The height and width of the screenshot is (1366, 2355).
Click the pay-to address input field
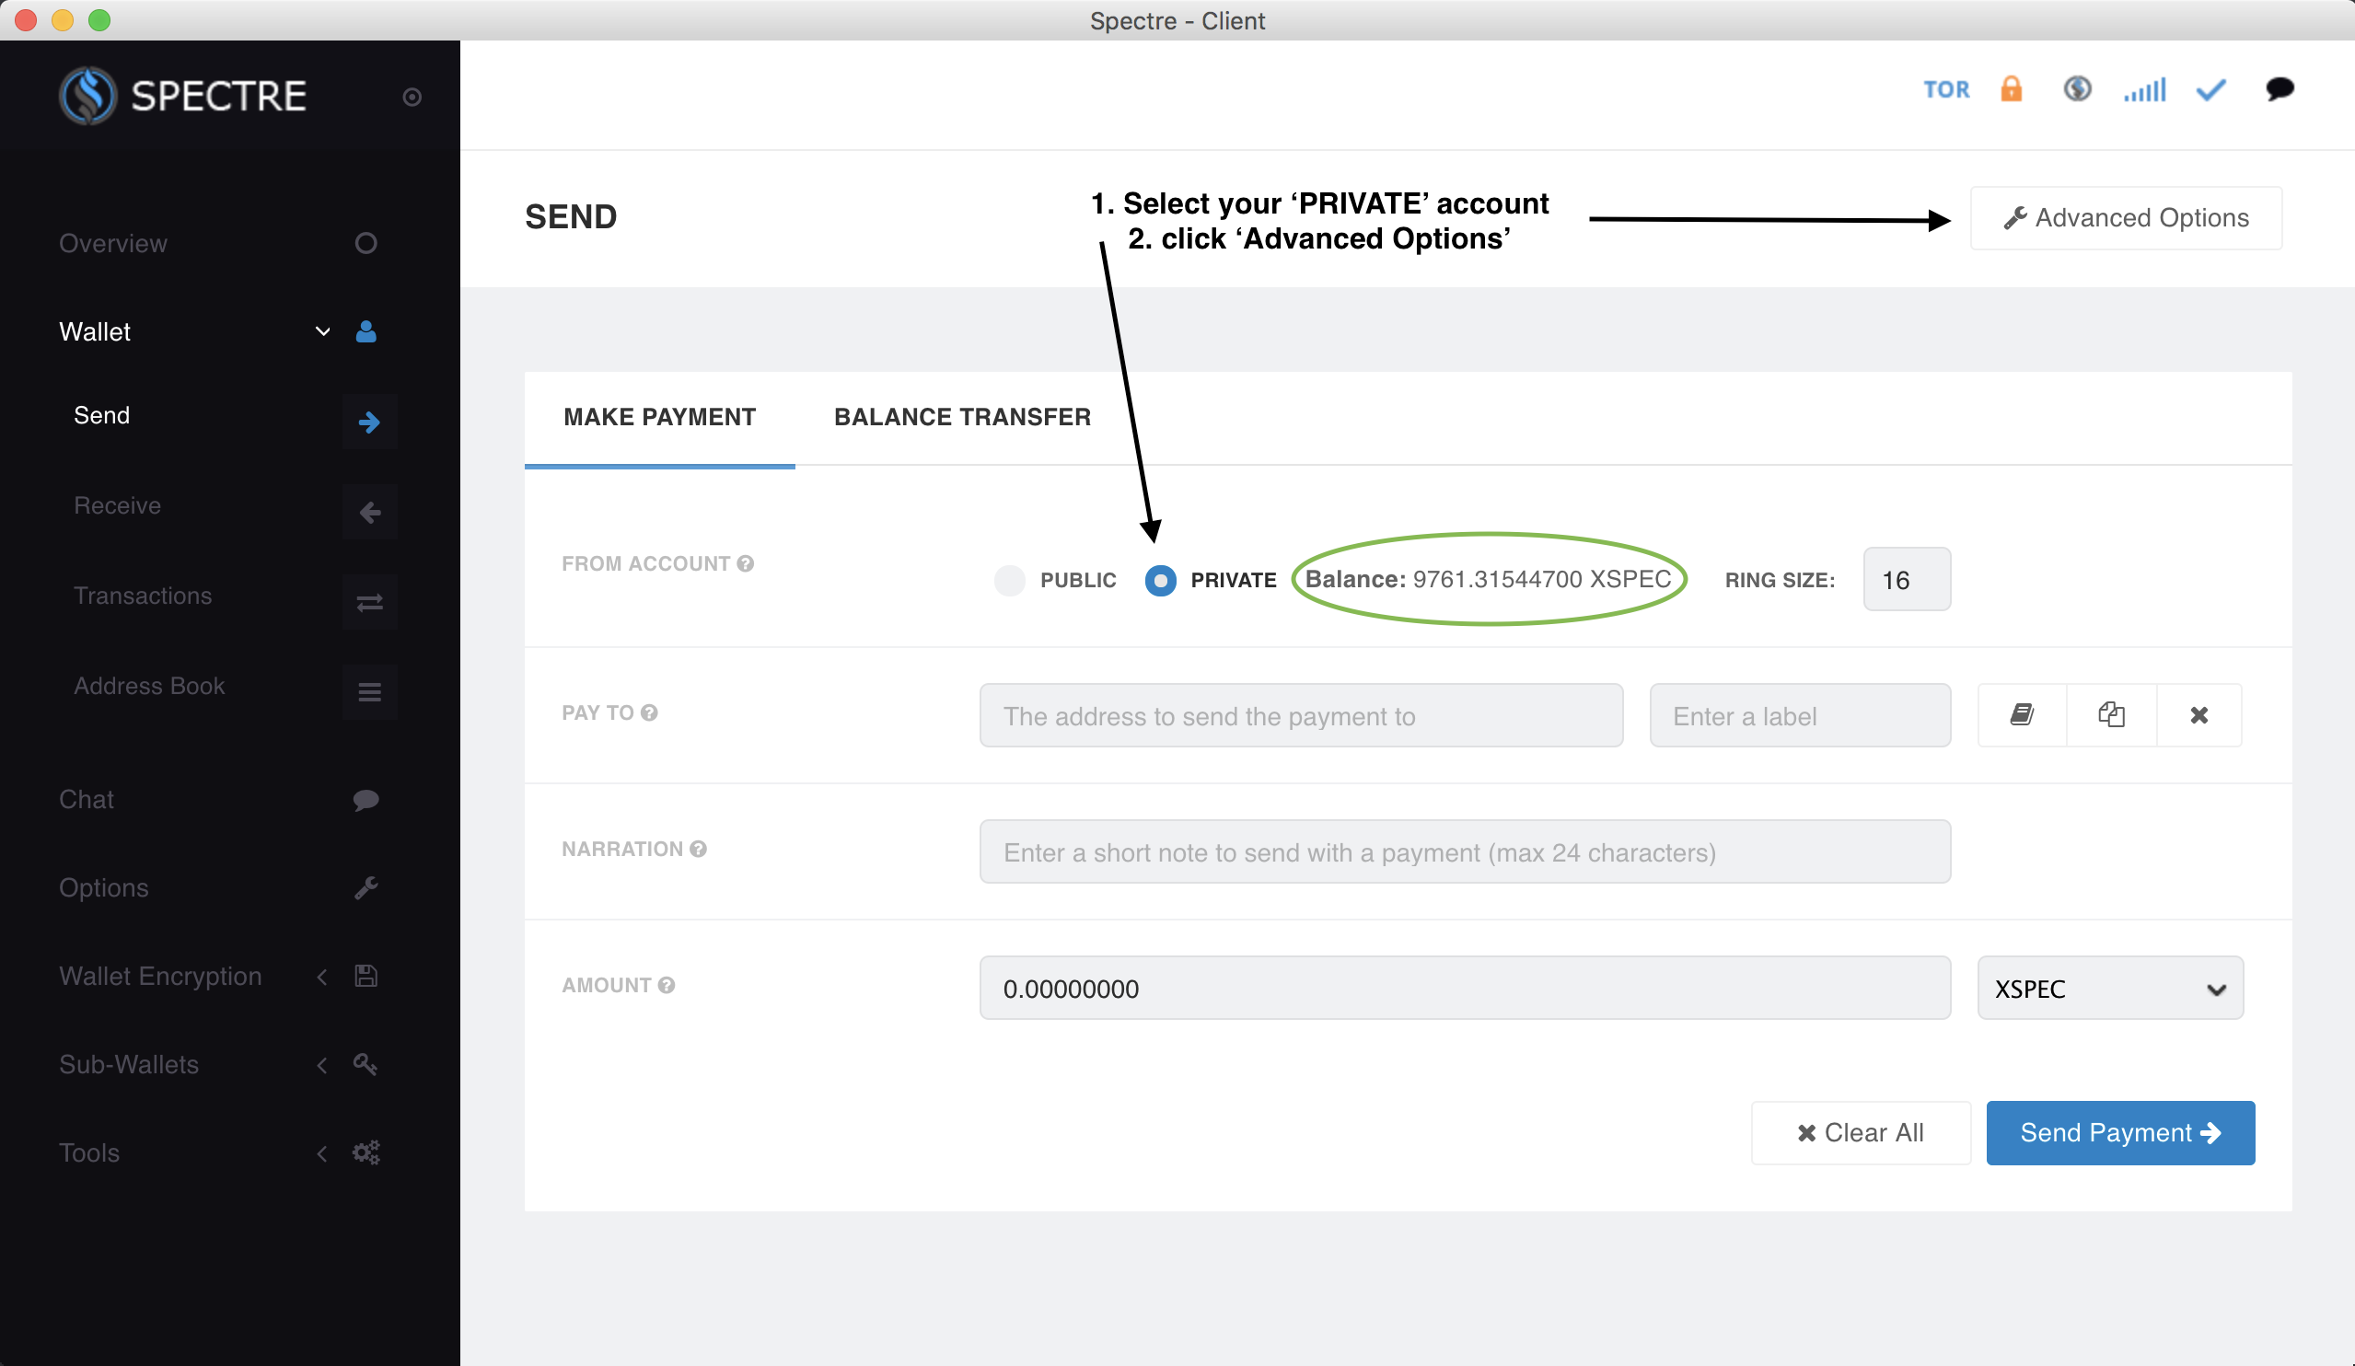click(x=1301, y=716)
